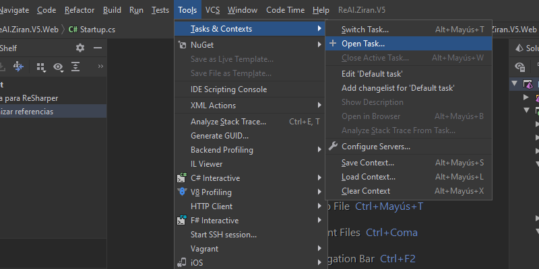Expand the HTTP Client submenu
This screenshot has width=539, height=269.
(x=319, y=206)
